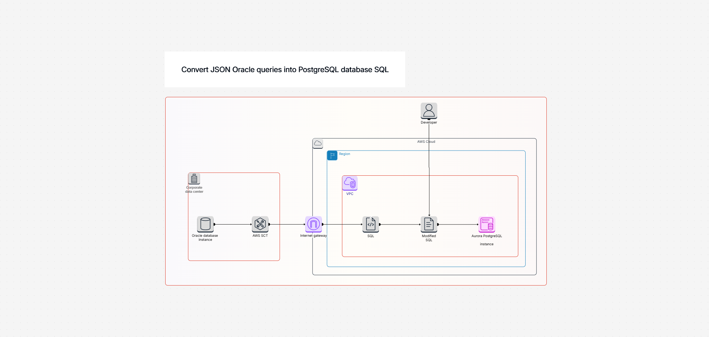Viewport: 709px width, 337px height.
Task: Click the 'SQL' label under code icon
Action: point(371,236)
